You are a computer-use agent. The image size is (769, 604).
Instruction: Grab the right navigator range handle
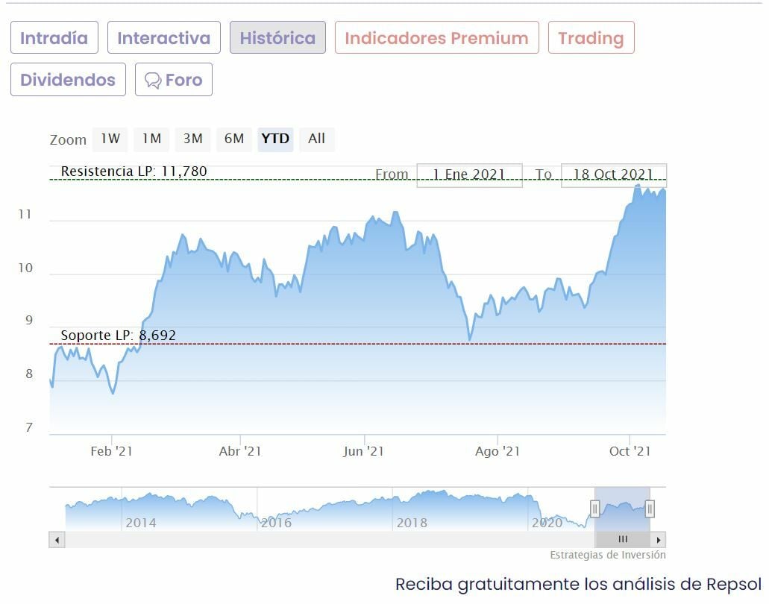650,509
